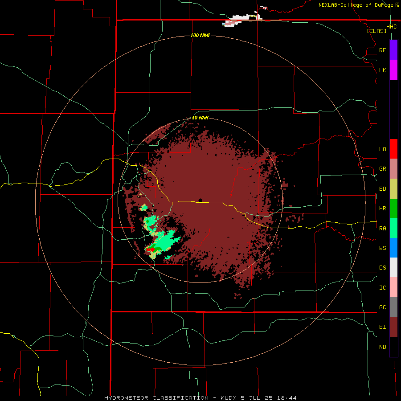The width and height of the screenshot is (401, 401).
Task: Select the GC gray legend swatch
Action: (x=393, y=307)
